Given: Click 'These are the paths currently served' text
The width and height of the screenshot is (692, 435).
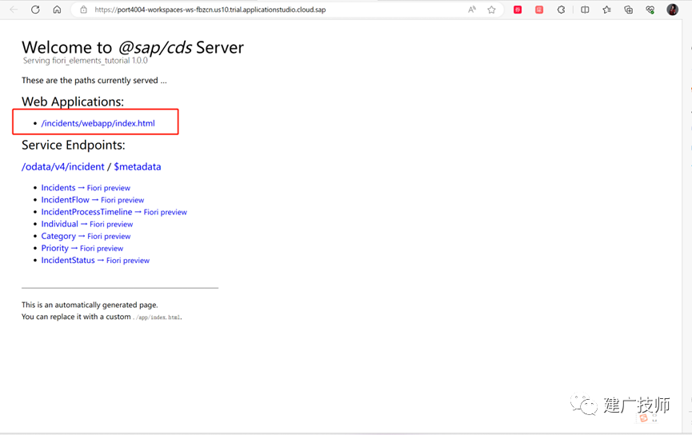Looking at the screenshot, I should [x=94, y=80].
